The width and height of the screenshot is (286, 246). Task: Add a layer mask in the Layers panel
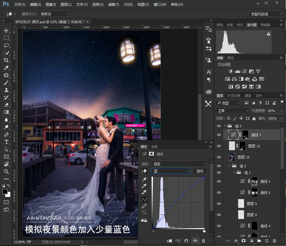(x=243, y=241)
